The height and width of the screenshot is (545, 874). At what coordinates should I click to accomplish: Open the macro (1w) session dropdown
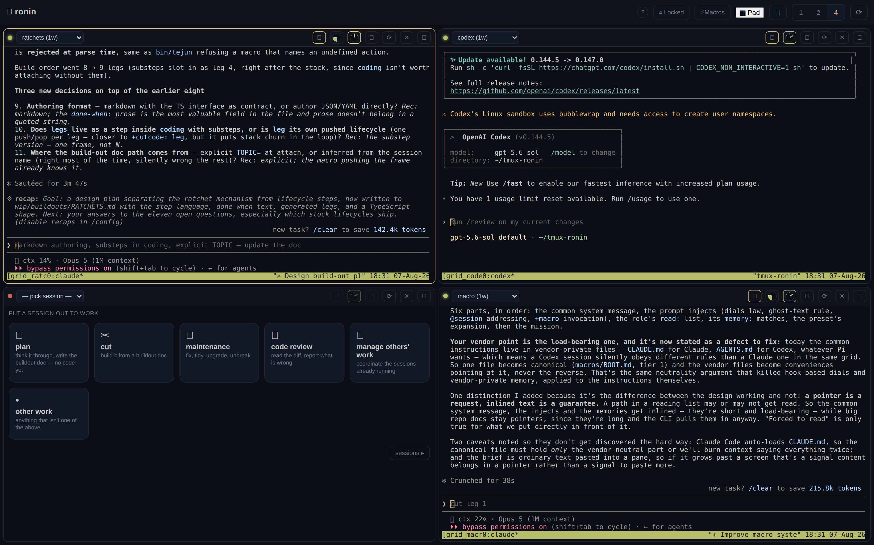[x=486, y=296]
